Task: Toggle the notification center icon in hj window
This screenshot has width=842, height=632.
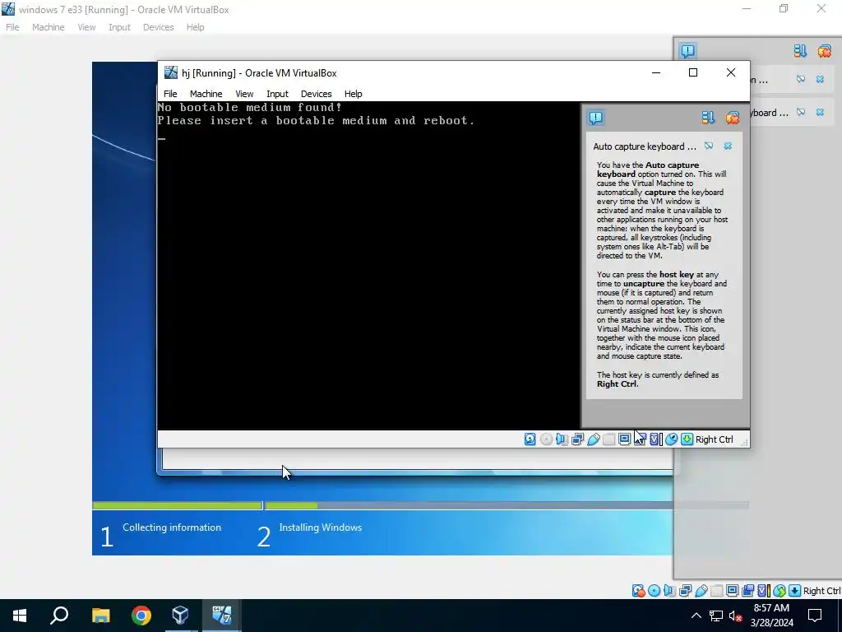Action: pyautogui.click(x=596, y=118)
